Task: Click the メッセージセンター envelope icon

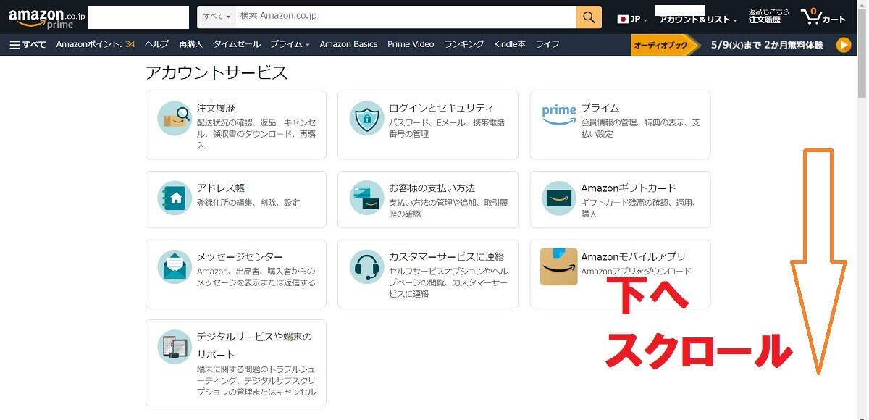Action: coord(175,266)
